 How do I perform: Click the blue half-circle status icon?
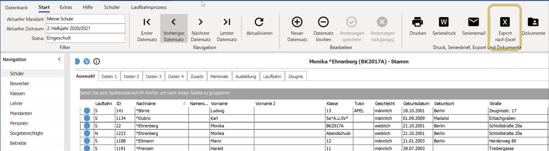[77, 61]
